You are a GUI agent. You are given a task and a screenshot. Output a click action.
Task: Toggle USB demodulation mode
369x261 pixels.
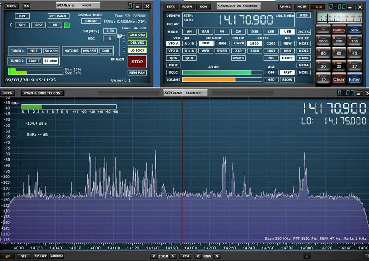click(287, 31)
